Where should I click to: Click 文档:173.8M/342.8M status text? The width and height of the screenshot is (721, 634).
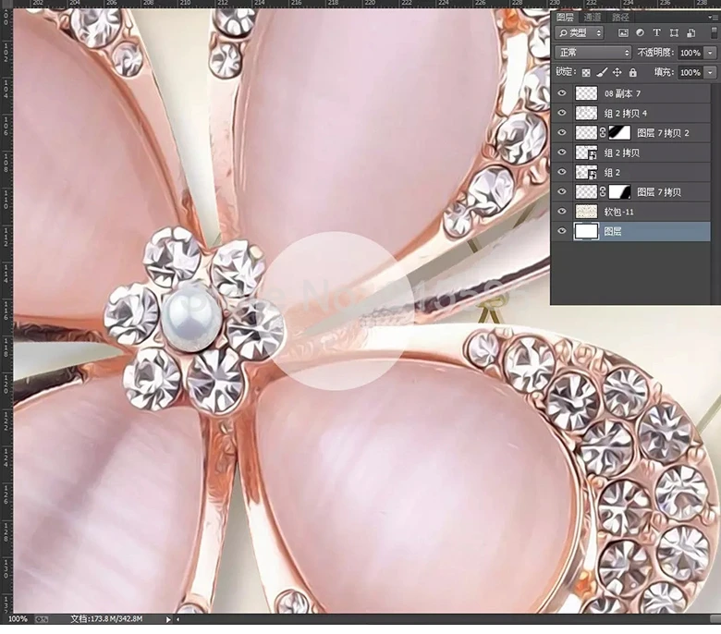(106, 619)
